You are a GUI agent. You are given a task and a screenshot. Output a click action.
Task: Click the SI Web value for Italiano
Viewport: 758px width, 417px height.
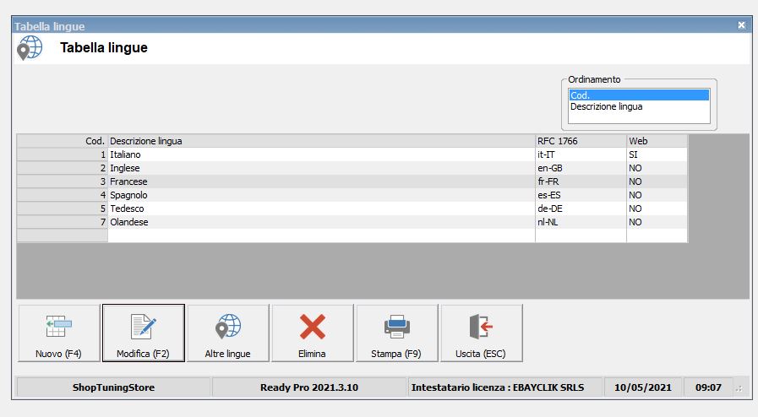657,154
